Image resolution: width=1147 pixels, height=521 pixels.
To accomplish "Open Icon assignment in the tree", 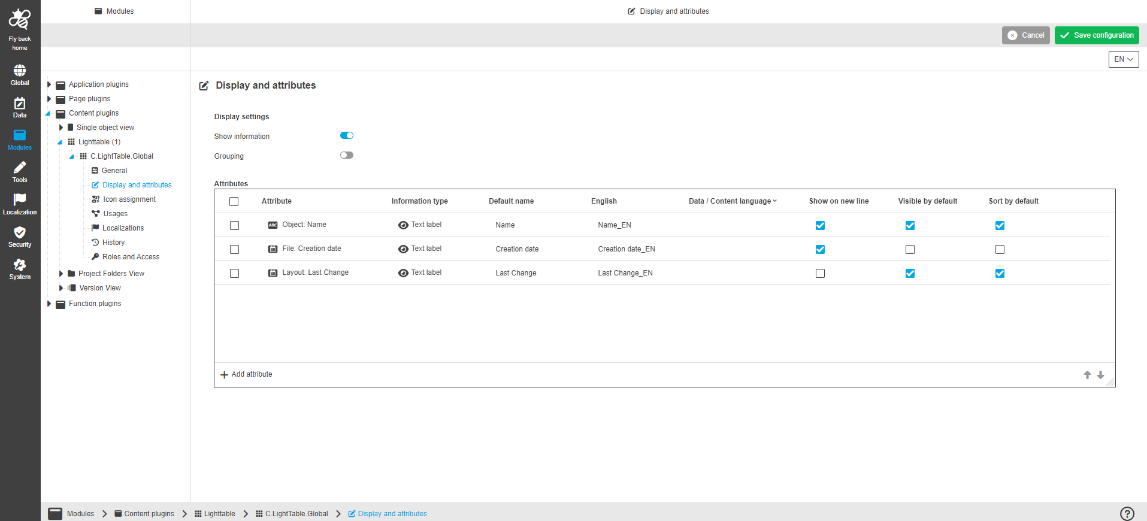I will tap(129, 199).
